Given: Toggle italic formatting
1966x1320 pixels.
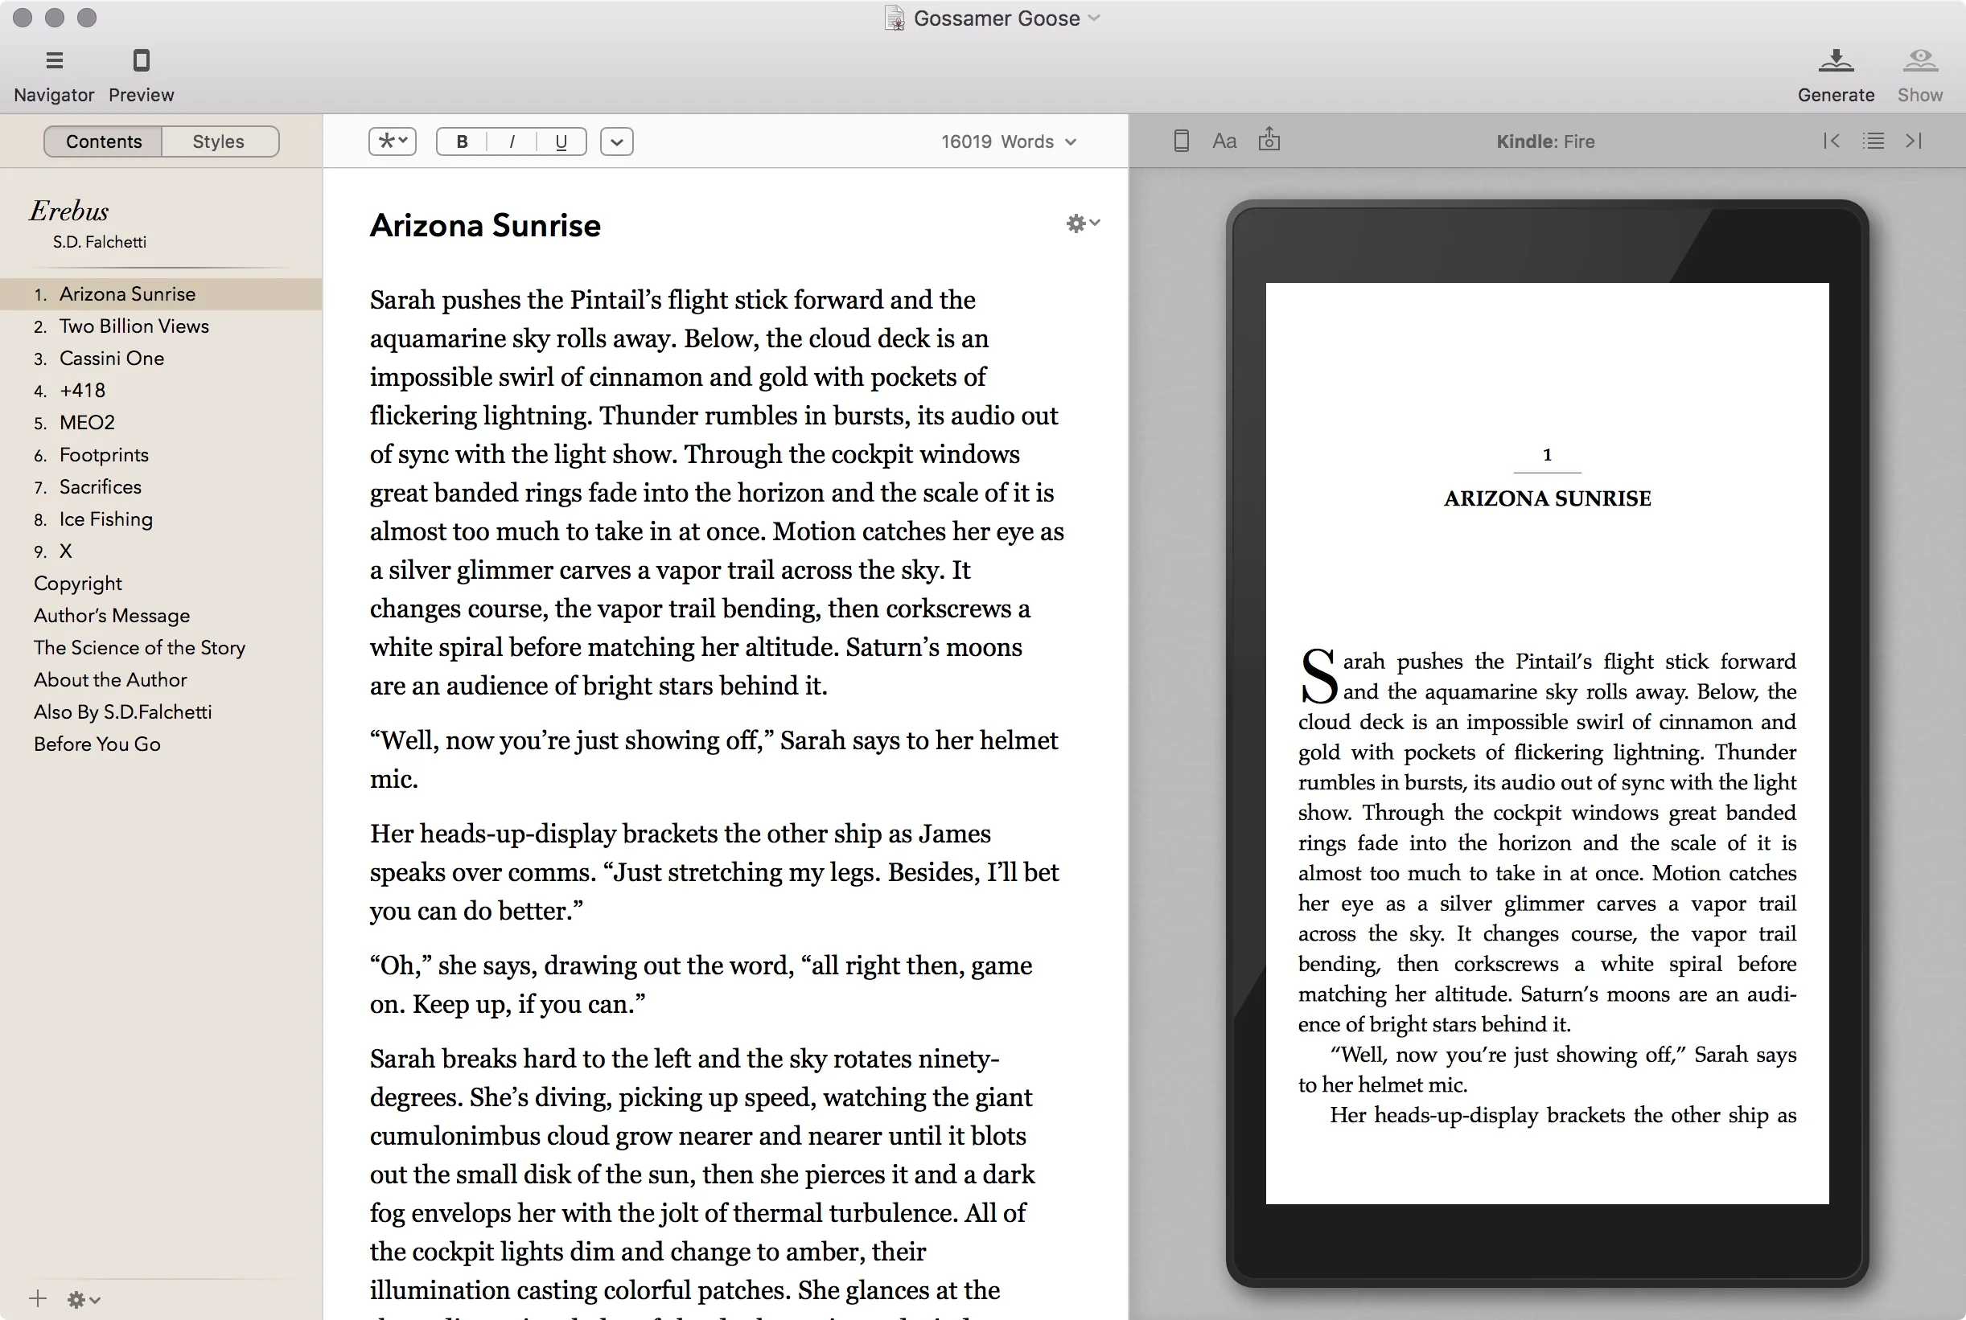Looking at the screenshot, I should click(512, 141).
